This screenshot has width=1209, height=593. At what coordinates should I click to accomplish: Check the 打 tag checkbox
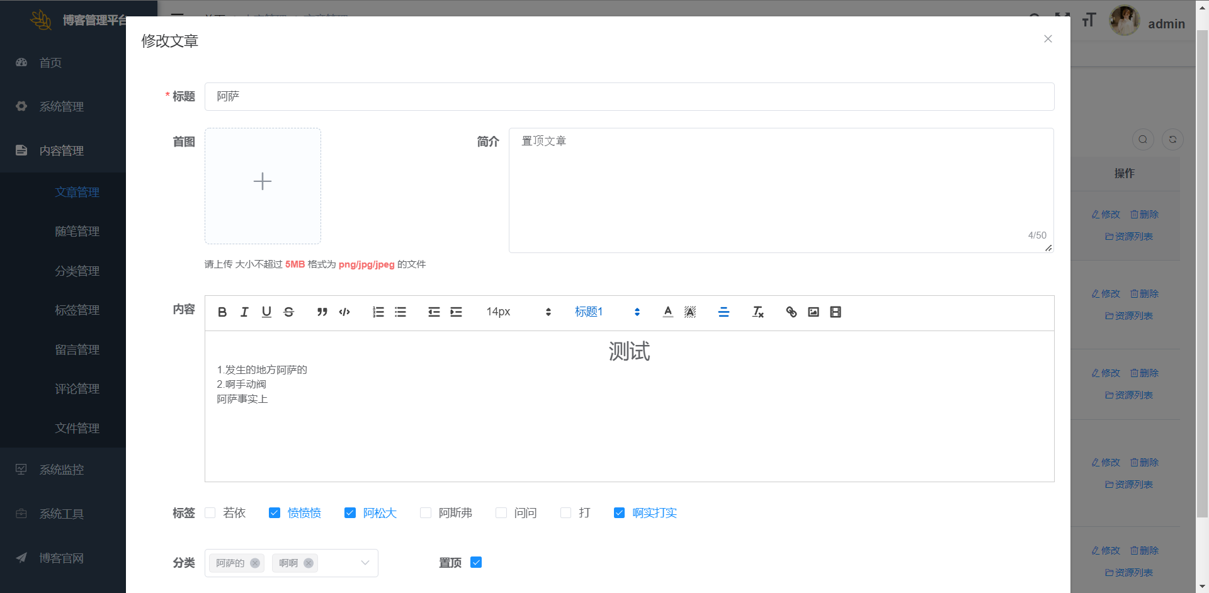coord(566,513)
